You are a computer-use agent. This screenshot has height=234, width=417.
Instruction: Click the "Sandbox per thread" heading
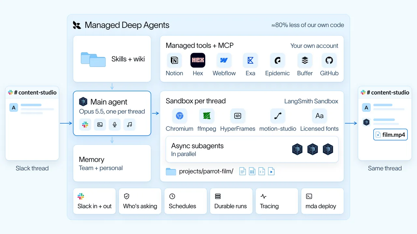tap(196, 101)
